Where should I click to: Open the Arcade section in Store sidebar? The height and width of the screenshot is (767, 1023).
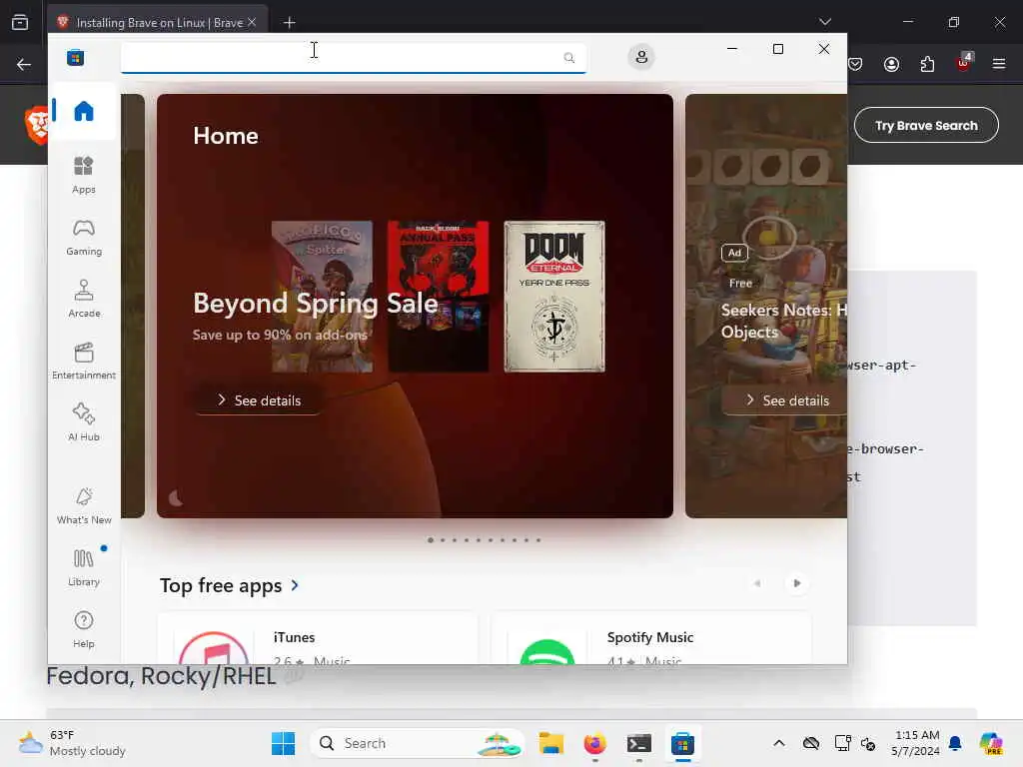click(x=84, y=299)
